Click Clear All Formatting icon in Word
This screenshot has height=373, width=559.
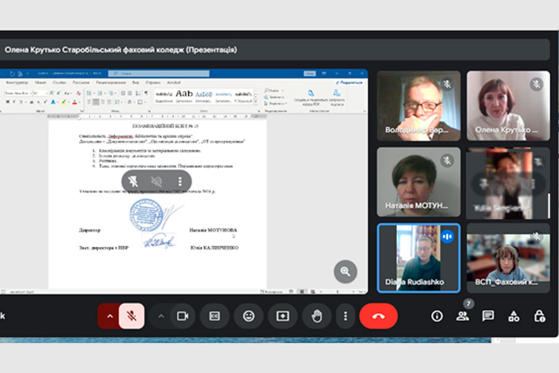[x=78, y=93]
